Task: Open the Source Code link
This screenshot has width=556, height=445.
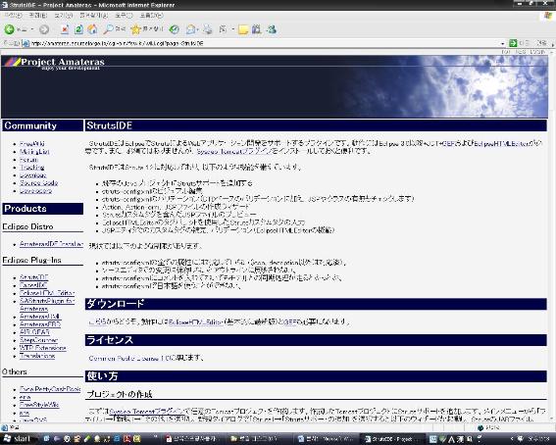Action: point(38,183)
